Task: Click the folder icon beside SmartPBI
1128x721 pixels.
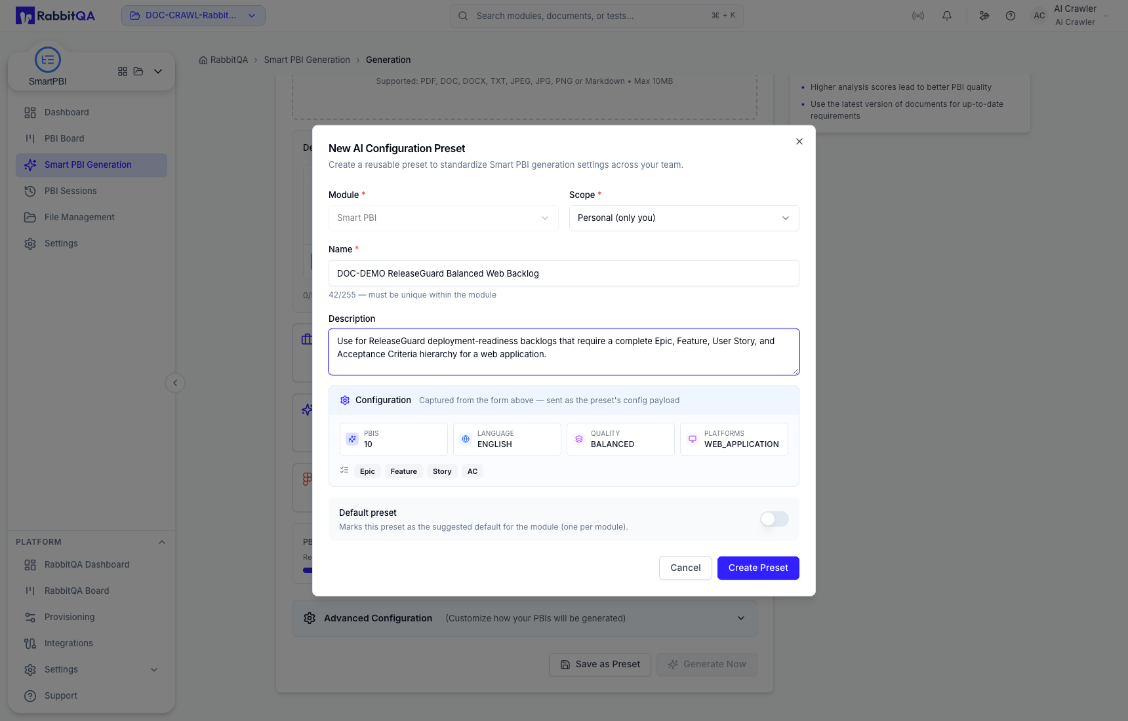Action: (x=138, y=71)
